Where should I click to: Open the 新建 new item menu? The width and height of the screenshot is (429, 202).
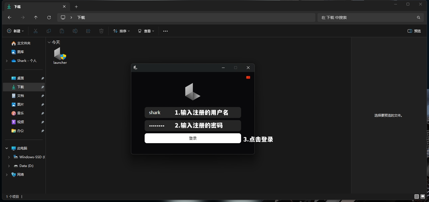(15, 31)
